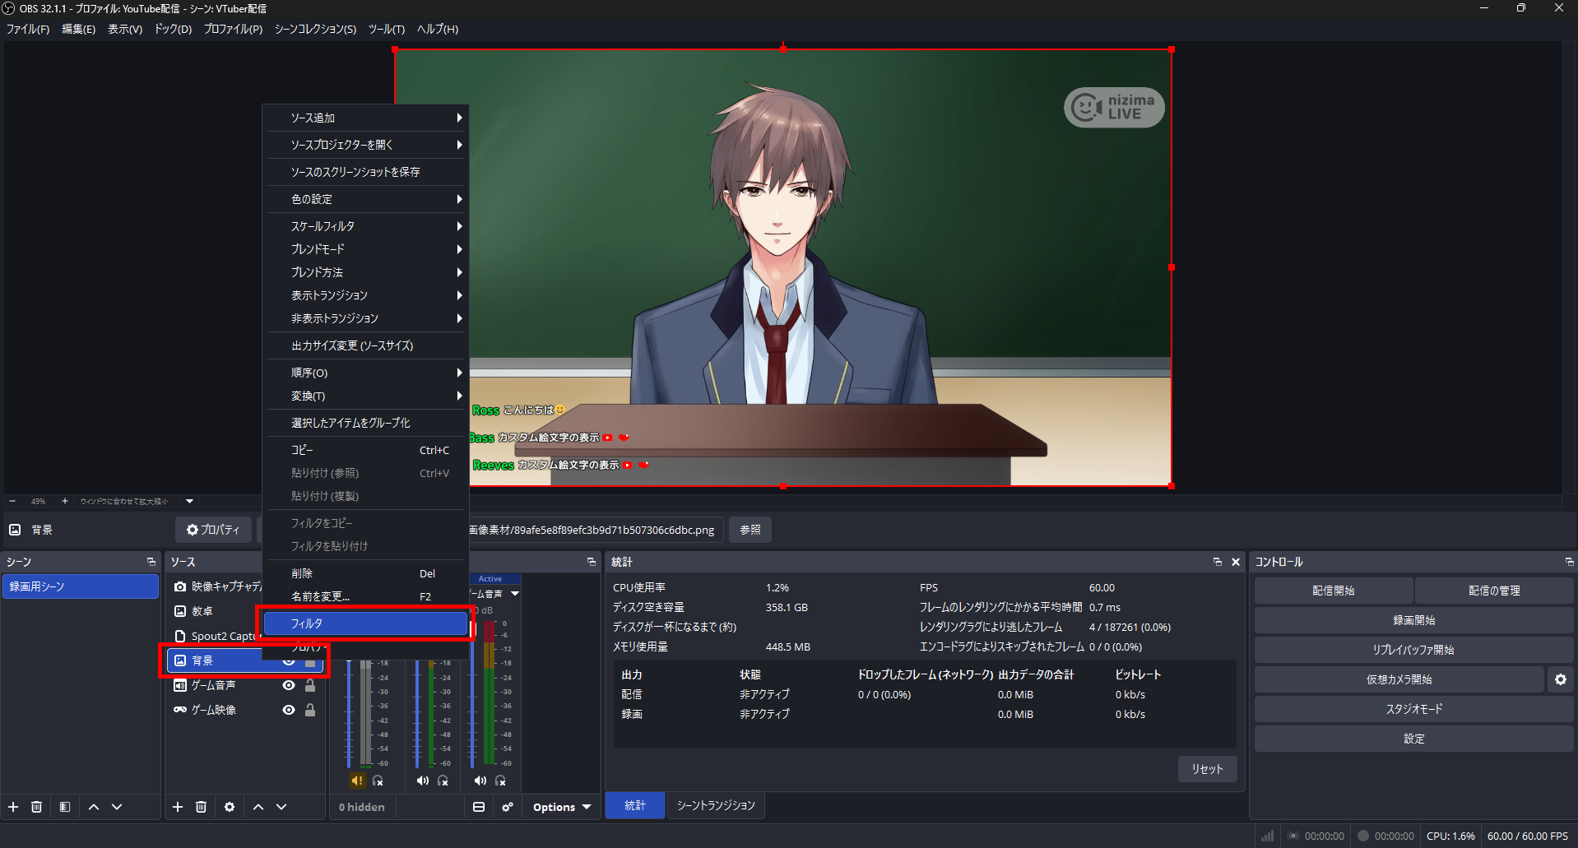This screenshot has width=1578, height=848.
Task: Open the preview zoom scaling dropdown
Action: pyautogui.click(x=190, y=501)
